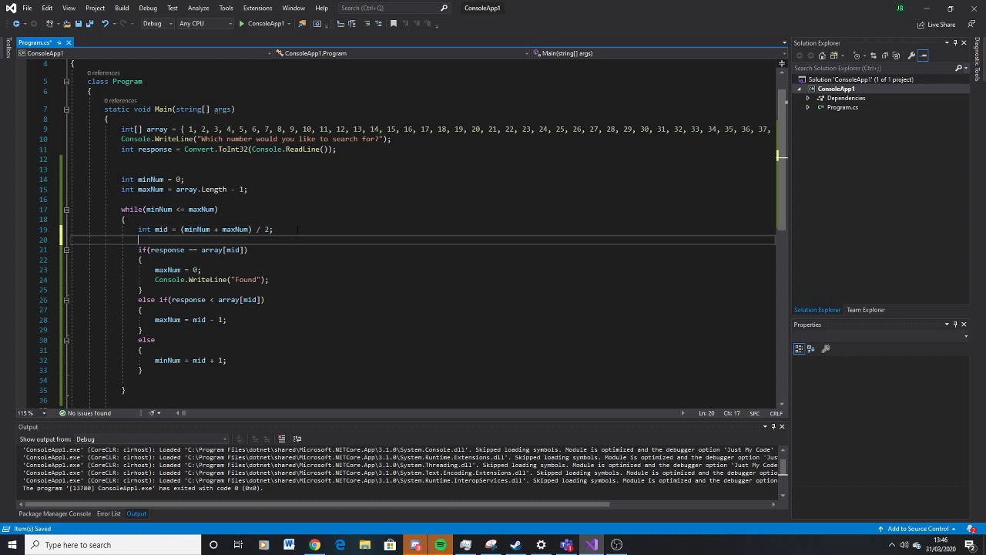Click the No issues found indicator
The width and height of the screenshot is (986, 555).
click(x=85, y=413)
